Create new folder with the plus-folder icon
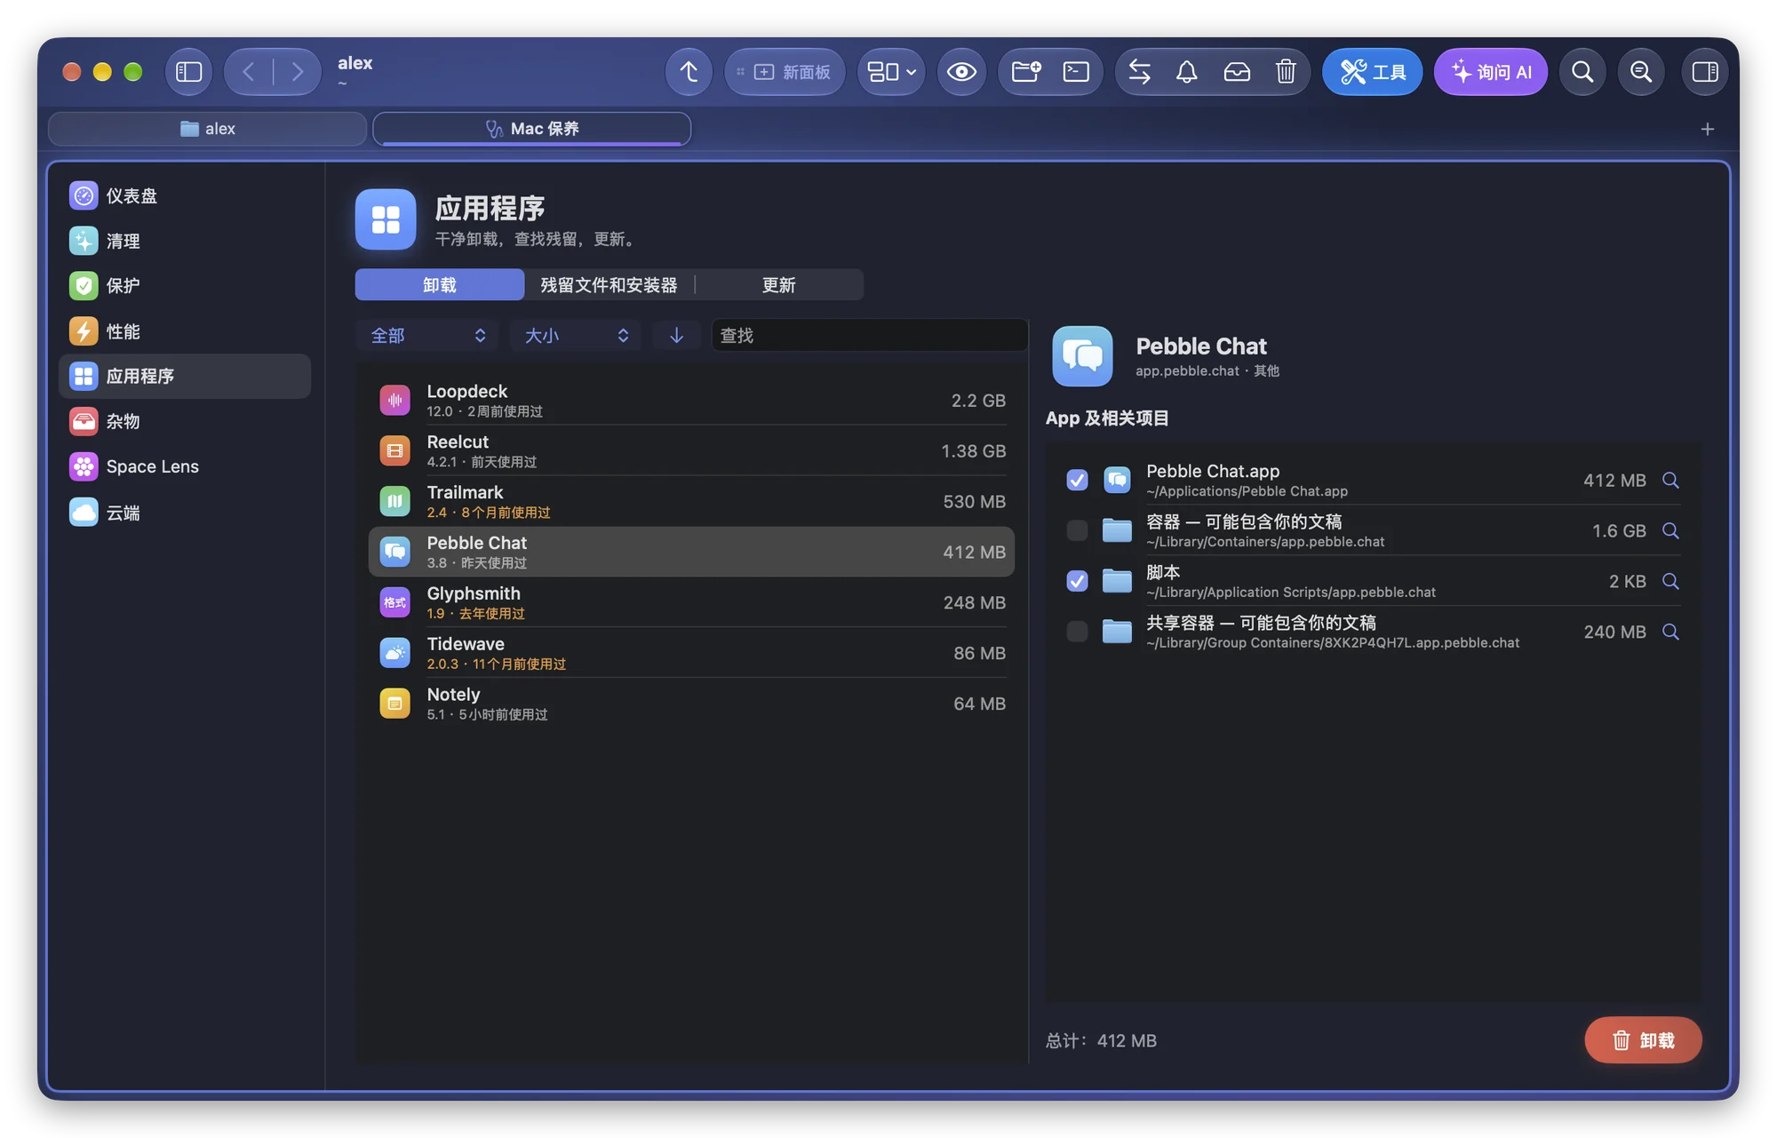Viewport: 1777px width, 1138px height. [1026, 72]
